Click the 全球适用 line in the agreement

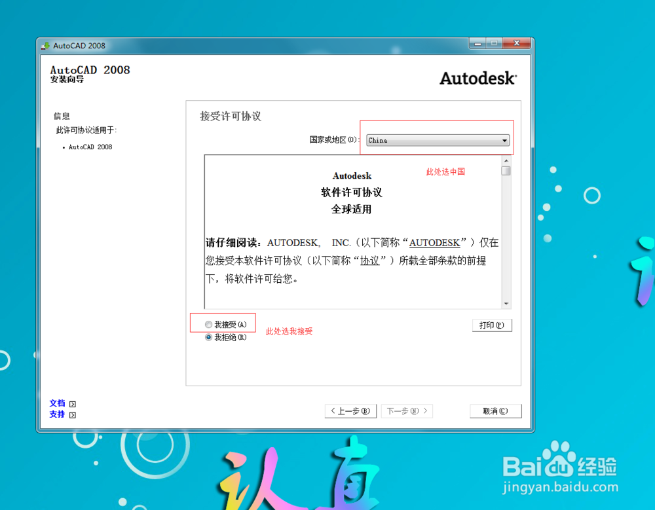pyautogui.click(x=351, y=209)
